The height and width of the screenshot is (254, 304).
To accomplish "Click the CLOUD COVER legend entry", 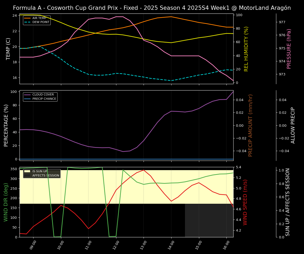I will 43,95.
